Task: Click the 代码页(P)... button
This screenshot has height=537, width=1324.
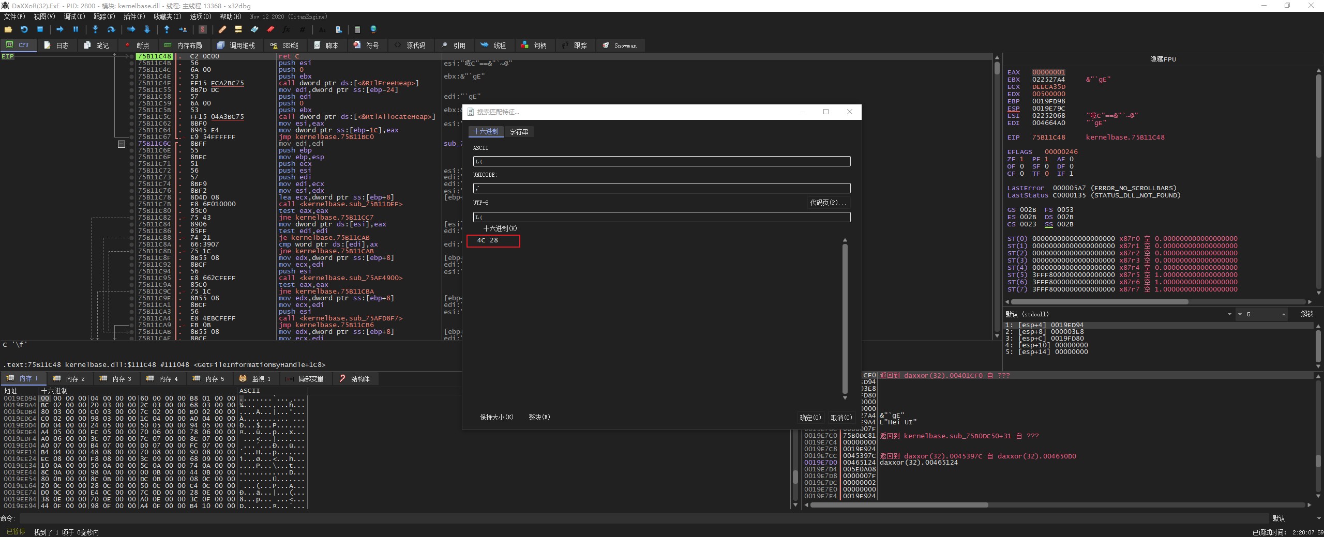Action: pos(827,203)
